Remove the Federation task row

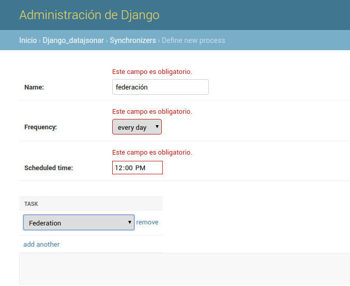pos(147,222)
